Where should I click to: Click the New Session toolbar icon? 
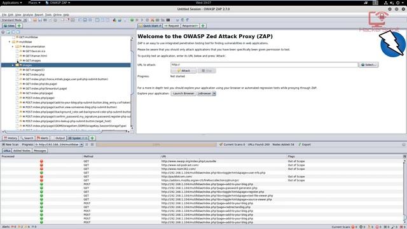coord(30,20)
